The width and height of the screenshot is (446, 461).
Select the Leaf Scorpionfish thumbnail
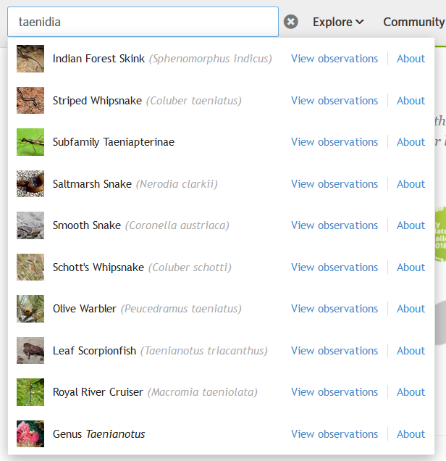click(30, 351)
